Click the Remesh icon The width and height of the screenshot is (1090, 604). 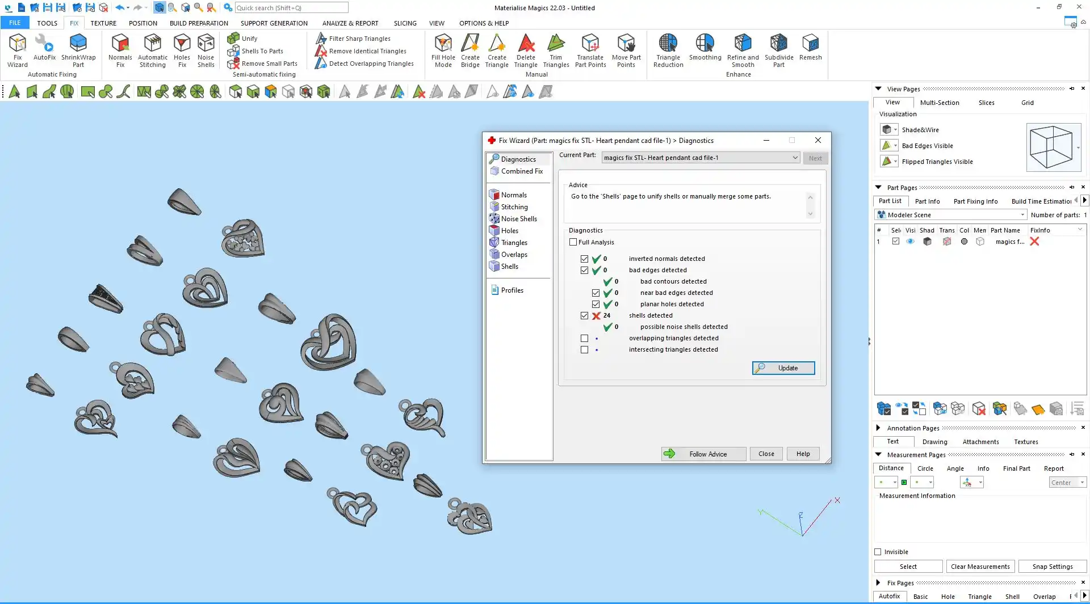pos(810,48)
